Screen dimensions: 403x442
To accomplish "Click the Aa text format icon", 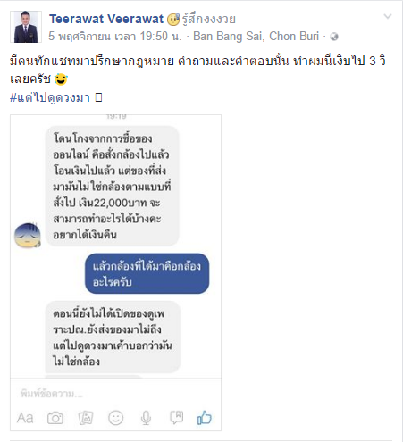I will [25, 418].
